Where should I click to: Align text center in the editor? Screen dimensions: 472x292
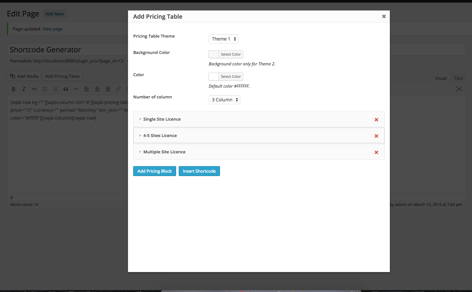(97, 89)
